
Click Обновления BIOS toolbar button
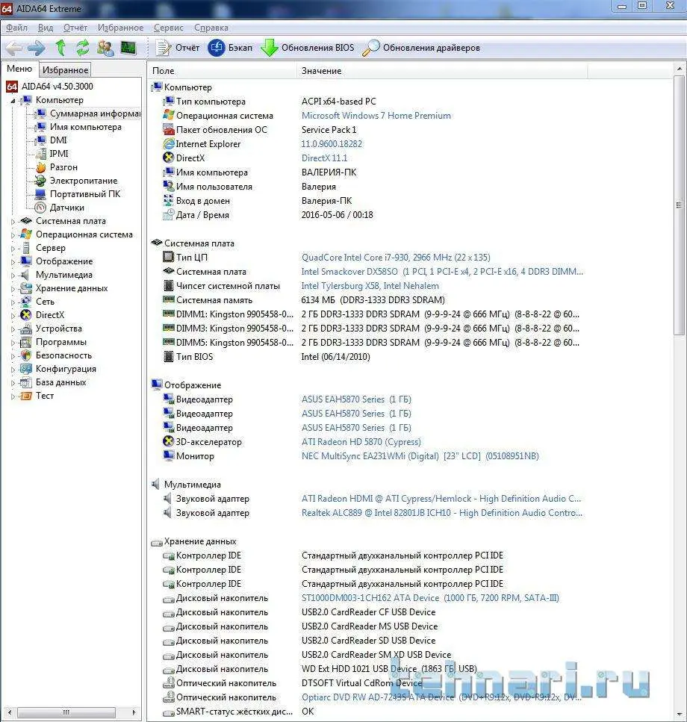(x=308, y=48)
